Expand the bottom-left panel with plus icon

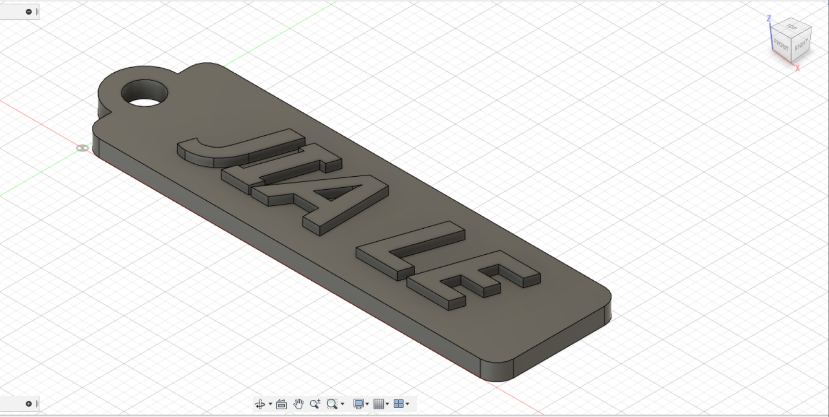(29, 403)
